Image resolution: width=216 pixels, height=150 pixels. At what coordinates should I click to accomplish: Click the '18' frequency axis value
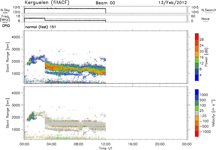(x=18, y=16)
